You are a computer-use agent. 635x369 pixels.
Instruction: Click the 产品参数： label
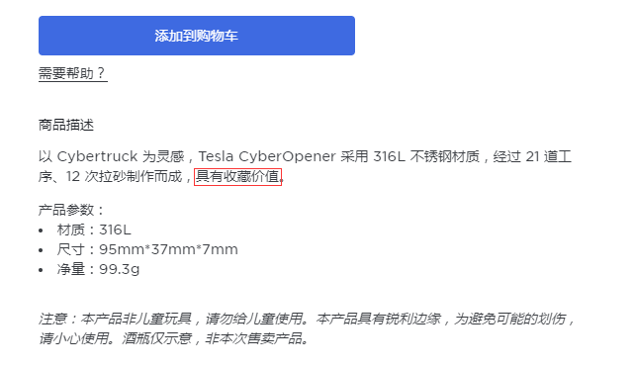click(x=71, y=210)
